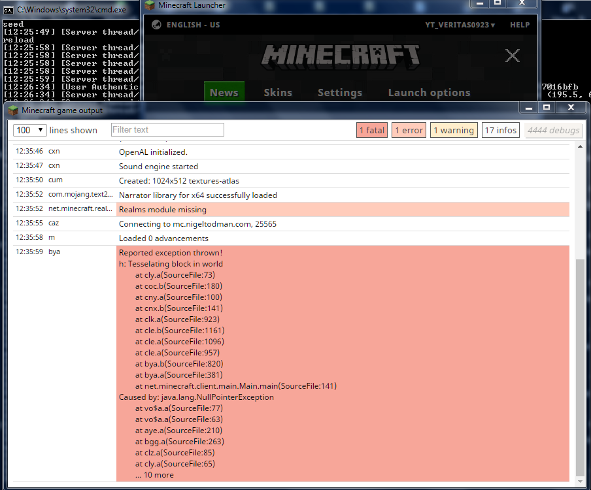Toggle the error messages filter

(409, 130)
